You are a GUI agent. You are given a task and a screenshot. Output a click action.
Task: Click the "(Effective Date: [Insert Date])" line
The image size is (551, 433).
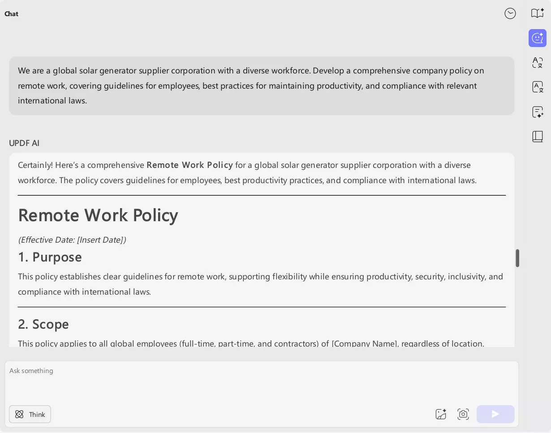(72, 240)
